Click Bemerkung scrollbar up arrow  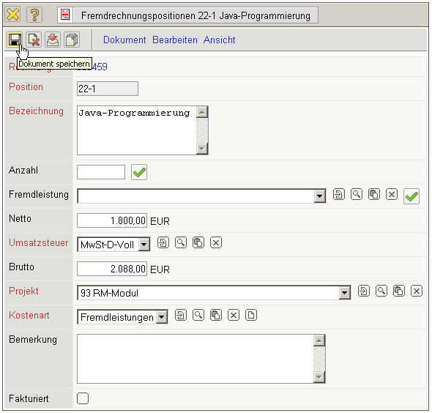tap(319, 341)
